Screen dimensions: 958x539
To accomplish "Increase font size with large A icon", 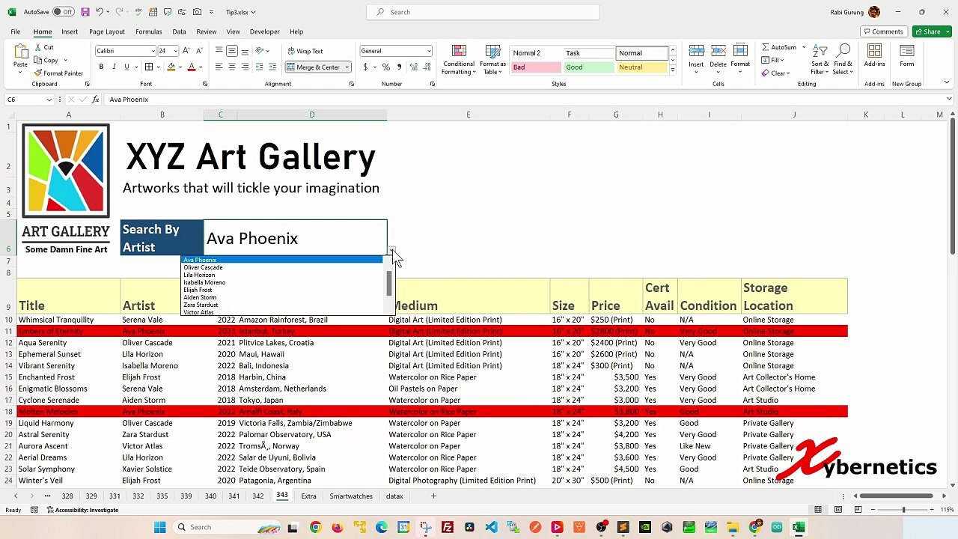I will click(x=186, y=51).
